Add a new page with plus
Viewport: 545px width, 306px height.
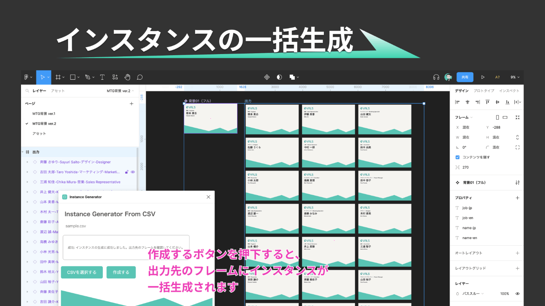click(132, 103)
